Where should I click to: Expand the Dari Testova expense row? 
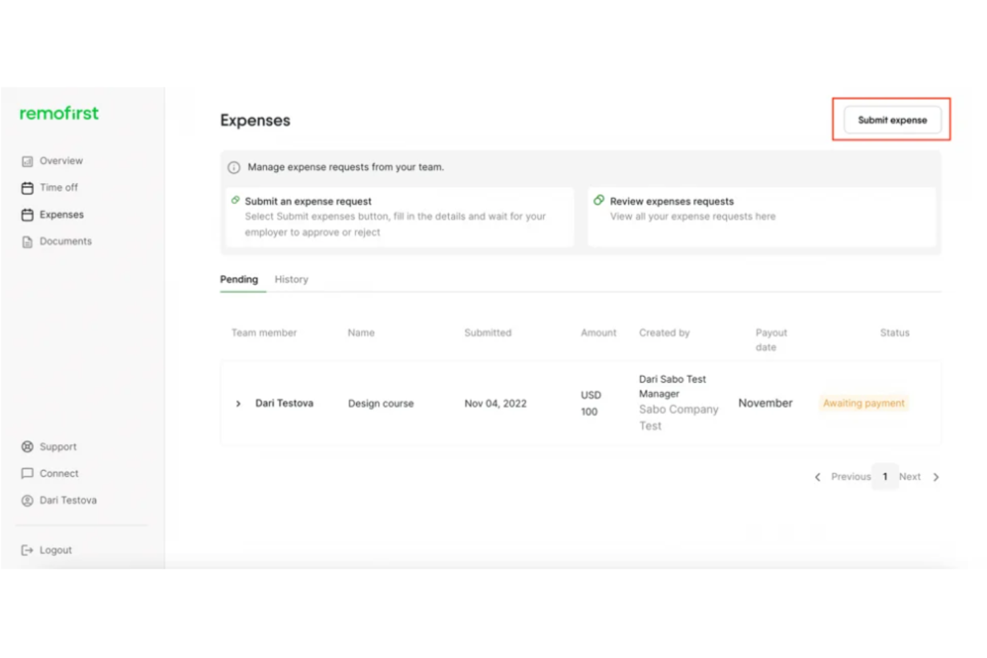238,403
